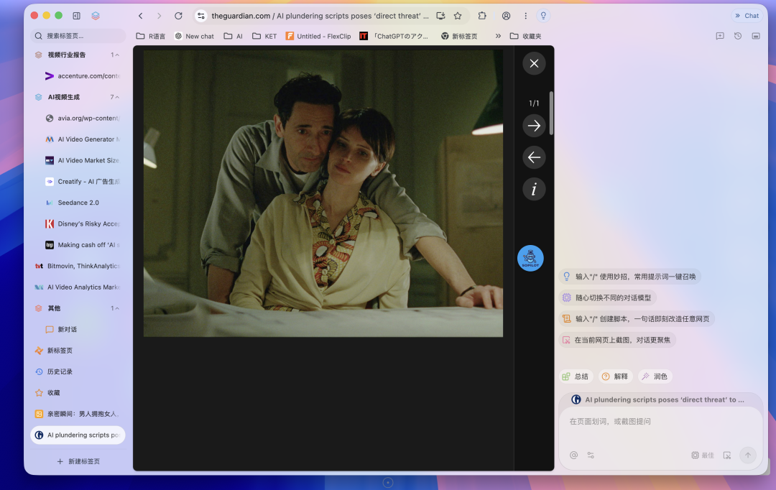The width and height of the screenshot is (776, 490).
Task: Open the ChatGPTのアク bookmark
Action: [x=394, y=36]
